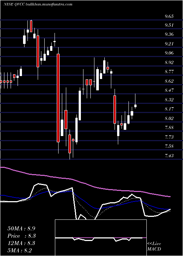Click the last white candlestick near 8.32
This screenshot has height=256, width=183.
pos(135,106)
